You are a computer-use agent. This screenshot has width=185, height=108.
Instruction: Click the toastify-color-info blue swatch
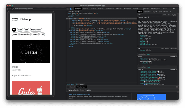point(157,74)
